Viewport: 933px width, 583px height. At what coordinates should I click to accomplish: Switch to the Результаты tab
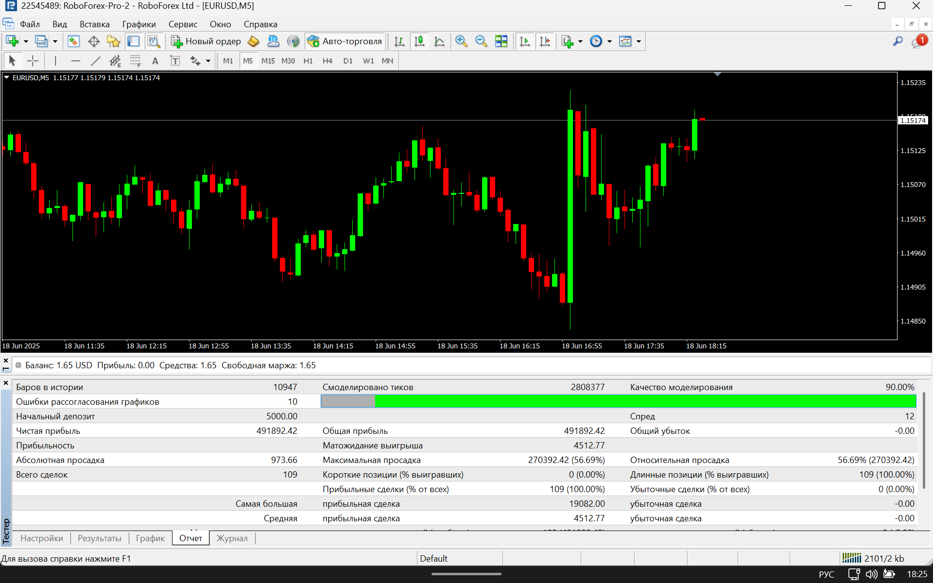pyautogui.click(x=100, y=538)
